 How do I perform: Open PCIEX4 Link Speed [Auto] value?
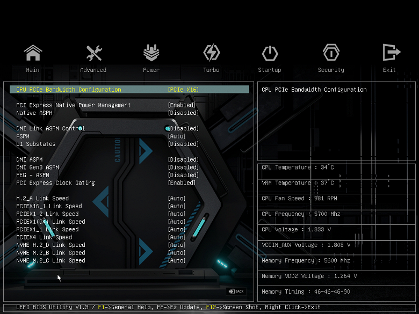[x=177, y=237]
